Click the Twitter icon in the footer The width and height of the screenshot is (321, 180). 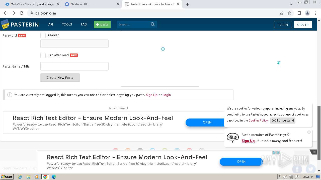click(311, 169)
